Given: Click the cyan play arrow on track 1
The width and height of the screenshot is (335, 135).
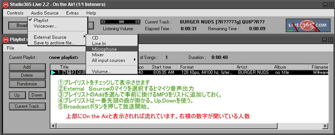Looking at the screenshot, I should 53,73.
